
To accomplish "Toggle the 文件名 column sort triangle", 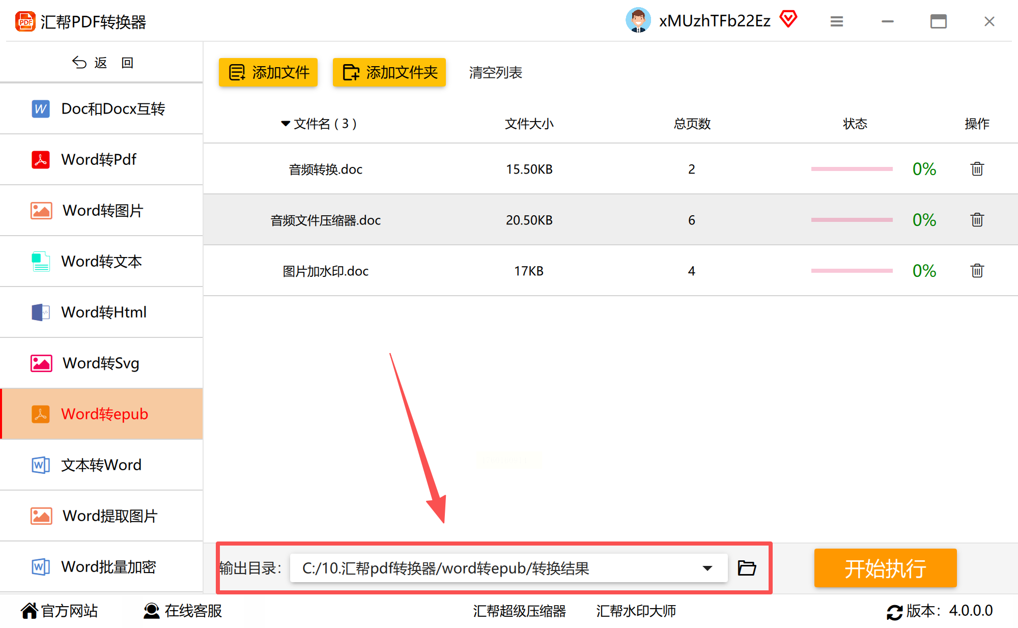I will tap(286, 124).
